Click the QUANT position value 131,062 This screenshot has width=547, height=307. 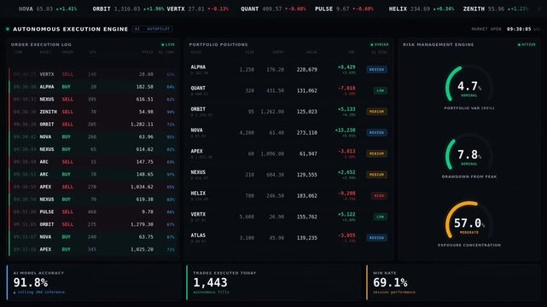[306, 90]
